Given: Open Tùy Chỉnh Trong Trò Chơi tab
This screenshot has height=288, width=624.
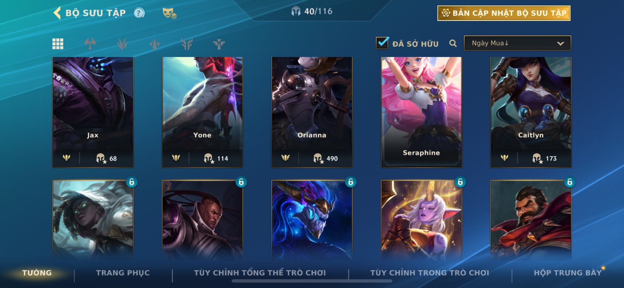Looking at the screenshot, I should point(429,273).
